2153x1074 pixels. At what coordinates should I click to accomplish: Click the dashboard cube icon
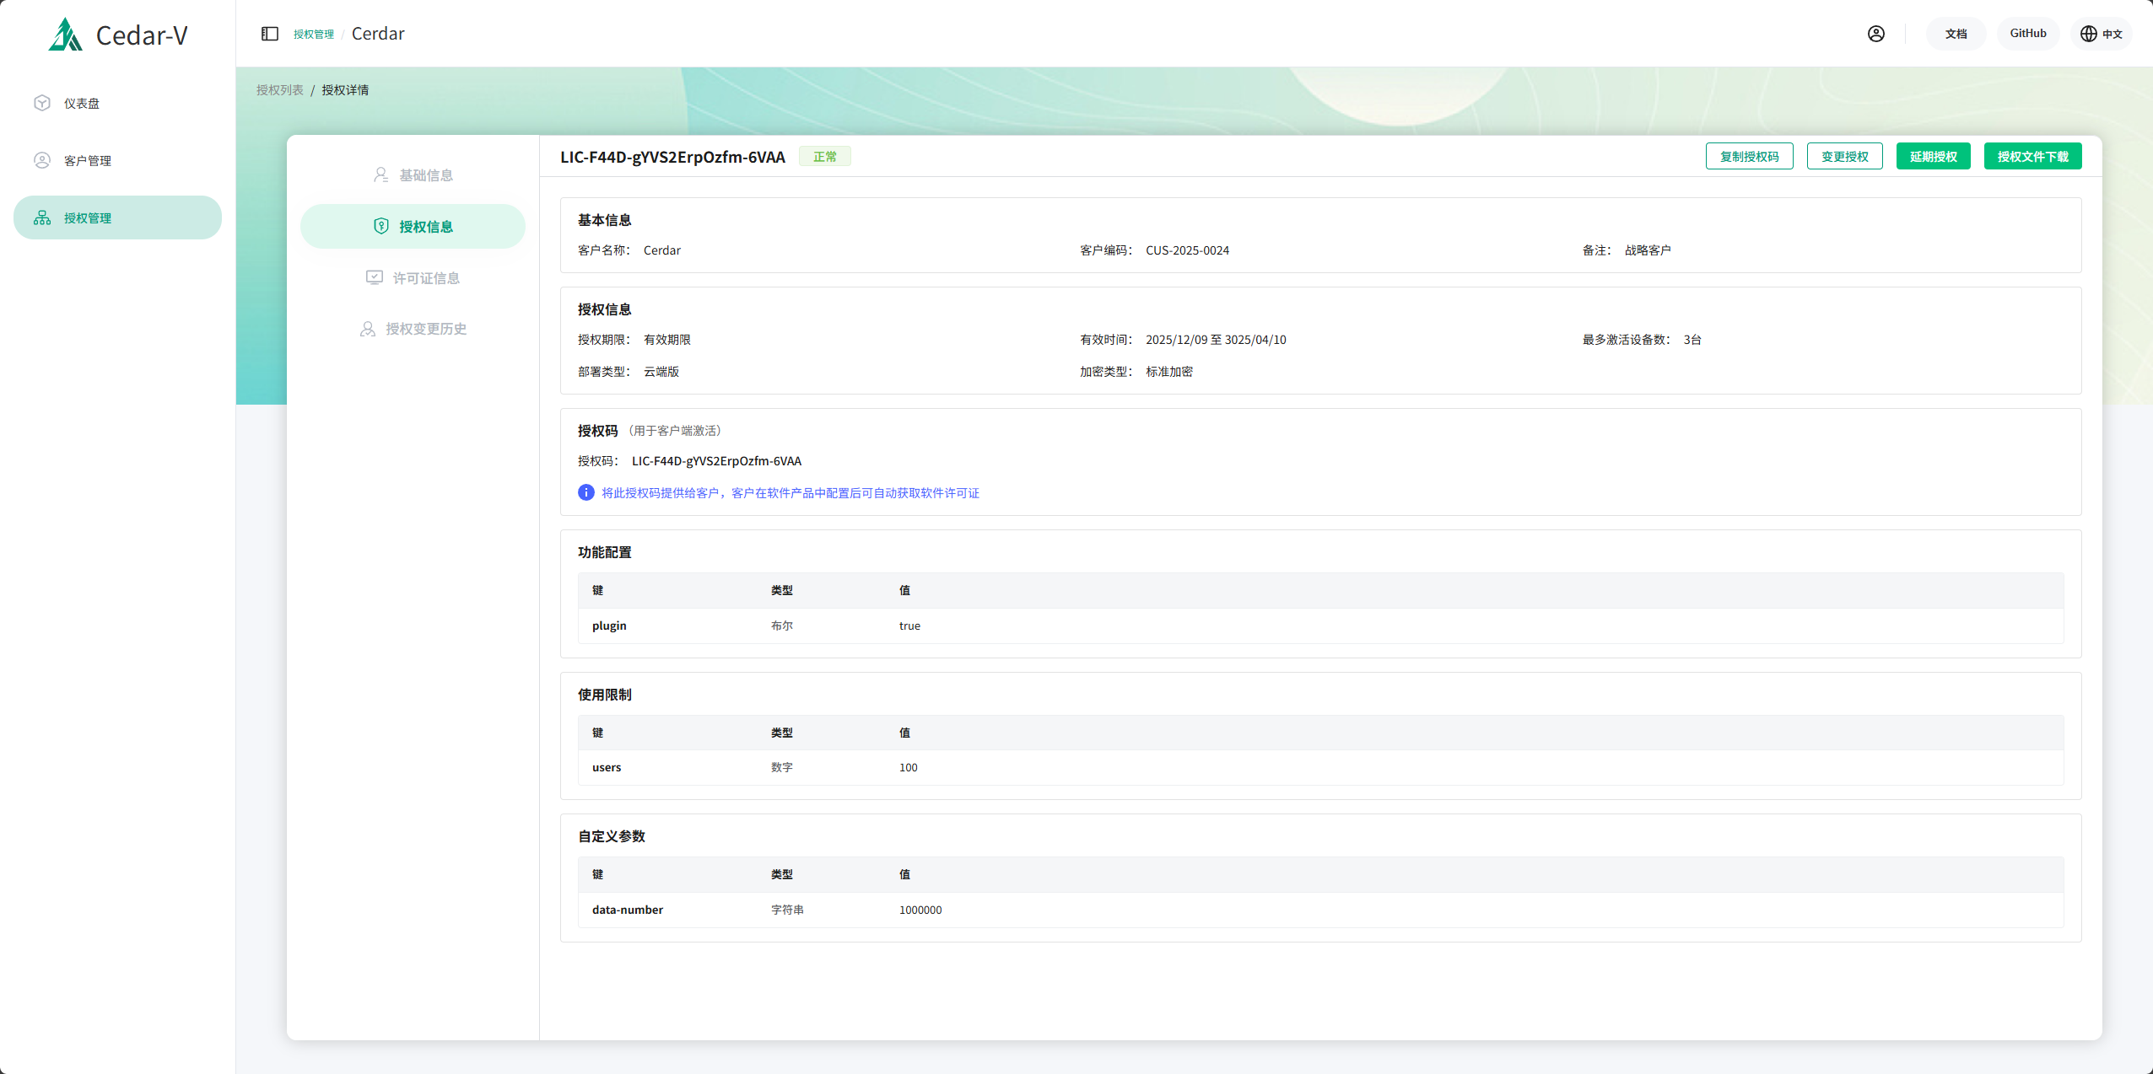42,103
